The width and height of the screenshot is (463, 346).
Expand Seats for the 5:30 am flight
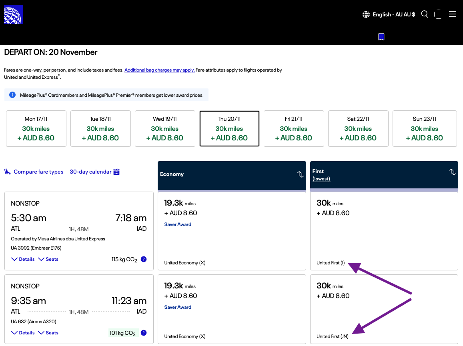(x=48, y=259)
